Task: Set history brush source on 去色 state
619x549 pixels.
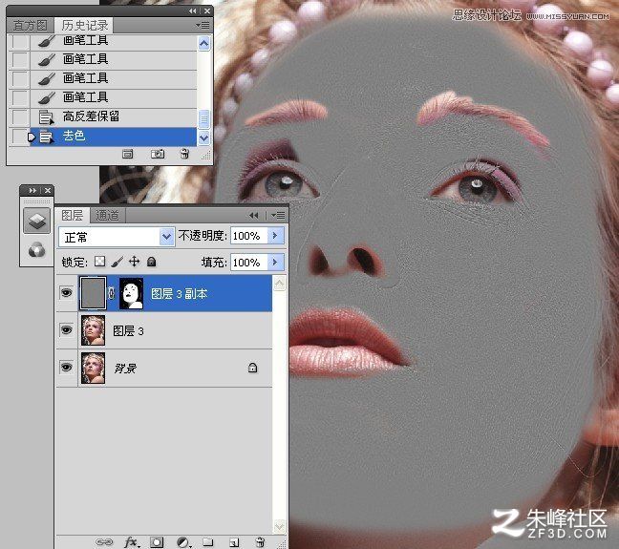Action: coord(19,137)
